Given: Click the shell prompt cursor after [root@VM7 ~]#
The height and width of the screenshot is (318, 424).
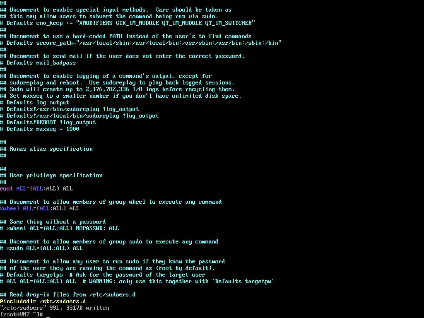Looking at the screenshot, I should pyautogui.click(x=48, y=316).
